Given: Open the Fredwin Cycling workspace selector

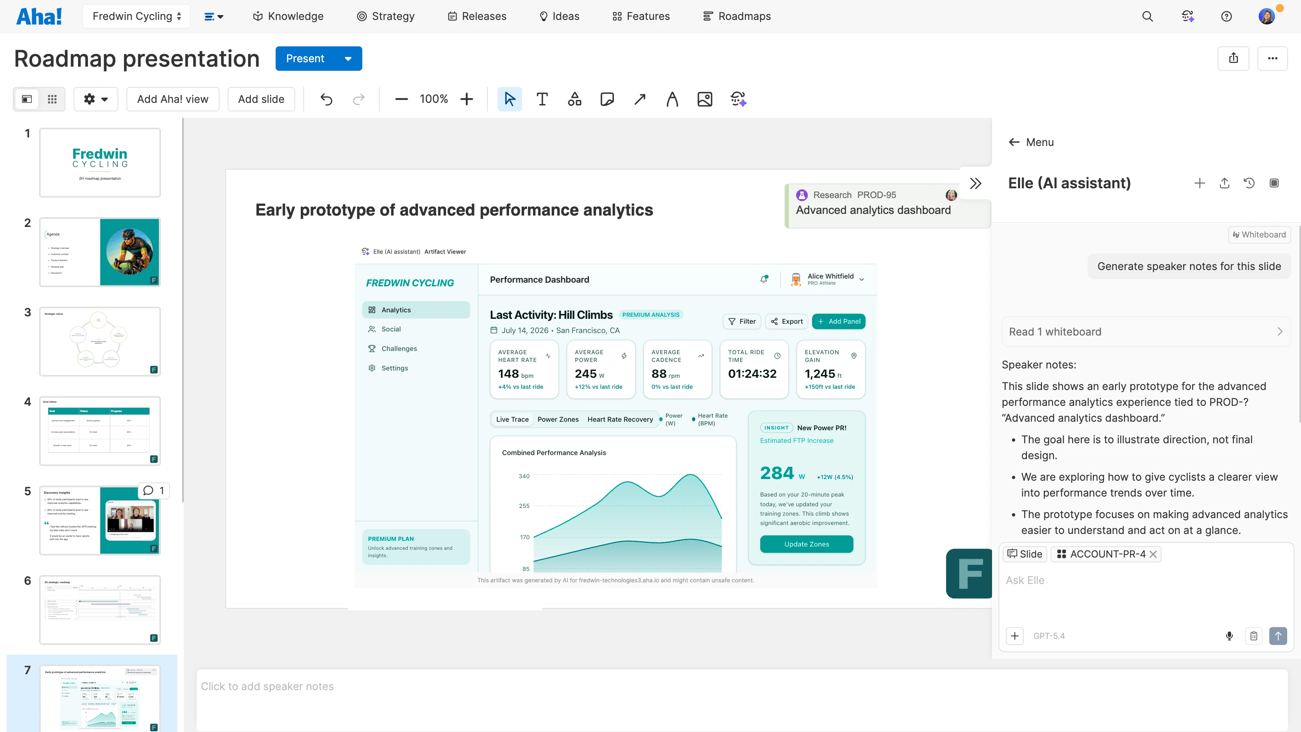Looking at the screenshot, I should click(x=136, y=16).
